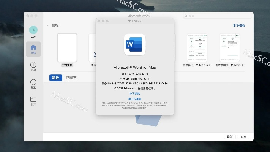Viewport: 270px width, 152px height.
Task: Select the 空白文档 blank document template
Action: click(x=67, y=47)
